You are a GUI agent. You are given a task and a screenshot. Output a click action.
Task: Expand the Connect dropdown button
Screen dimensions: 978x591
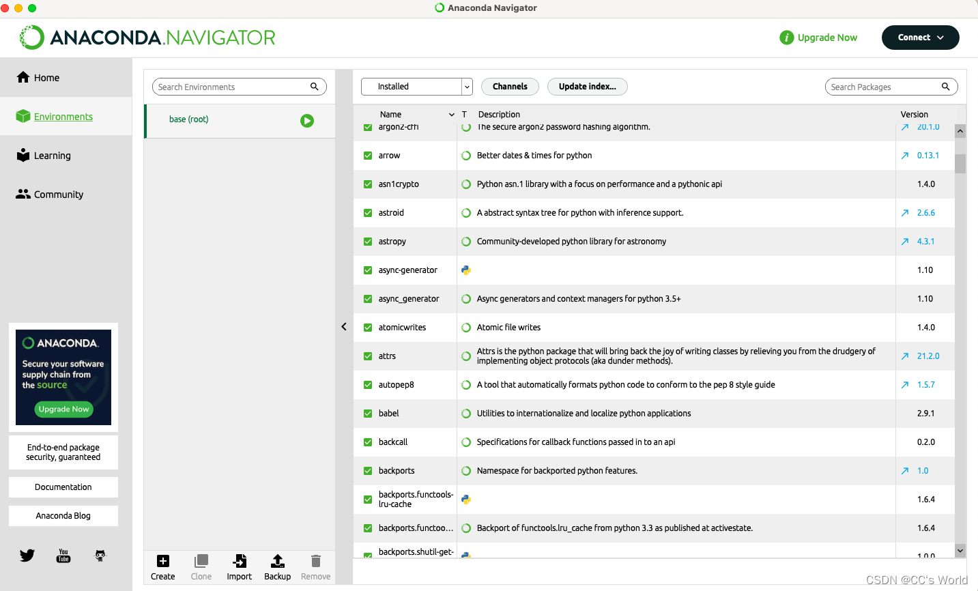(920, 38)
